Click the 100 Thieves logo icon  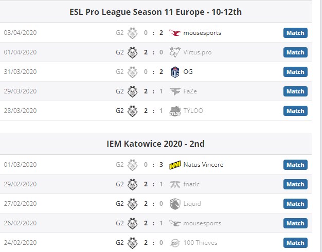click(175, 243)
